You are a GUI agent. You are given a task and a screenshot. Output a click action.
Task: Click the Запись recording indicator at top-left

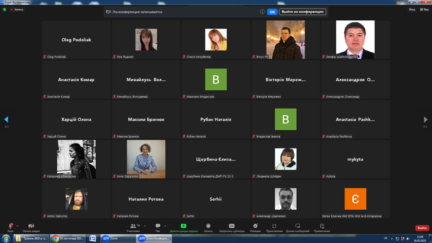click(17, 9)
